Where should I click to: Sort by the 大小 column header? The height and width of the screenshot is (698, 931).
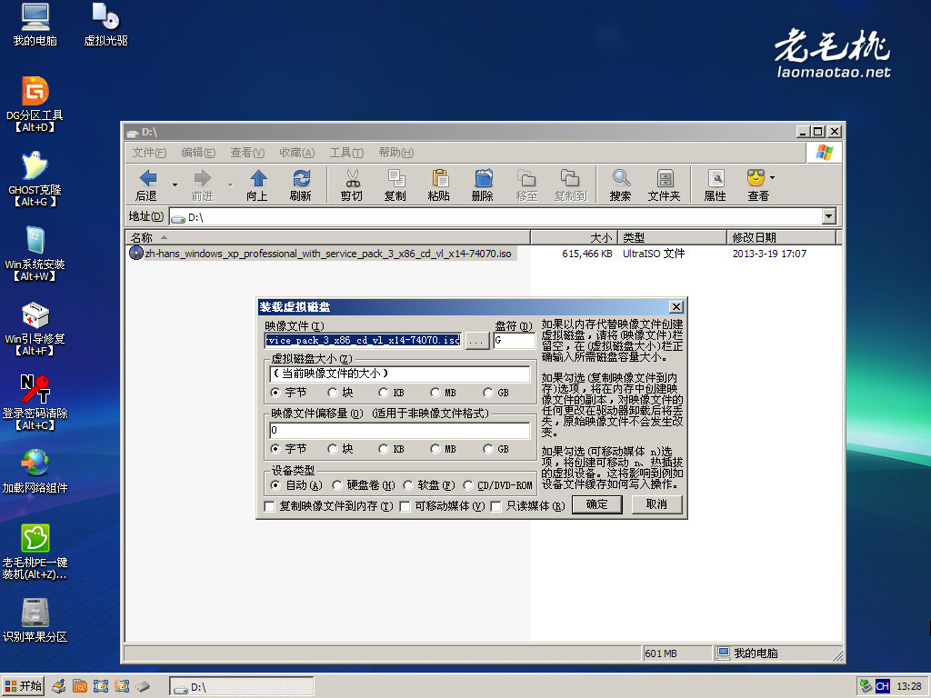point(575,237)
